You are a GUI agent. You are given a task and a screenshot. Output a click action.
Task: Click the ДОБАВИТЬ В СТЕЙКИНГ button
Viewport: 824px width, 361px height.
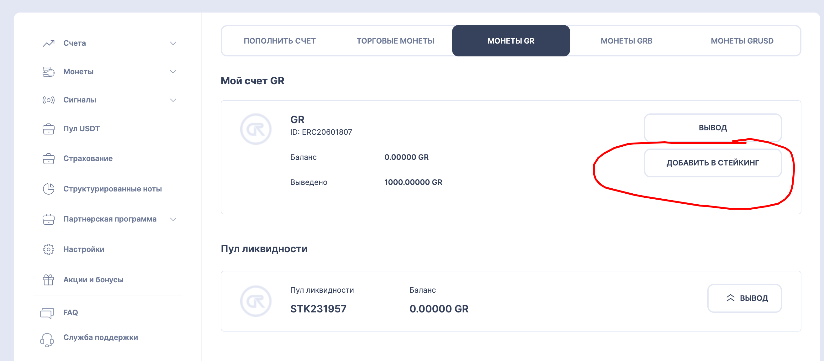[x=713, y=163]
